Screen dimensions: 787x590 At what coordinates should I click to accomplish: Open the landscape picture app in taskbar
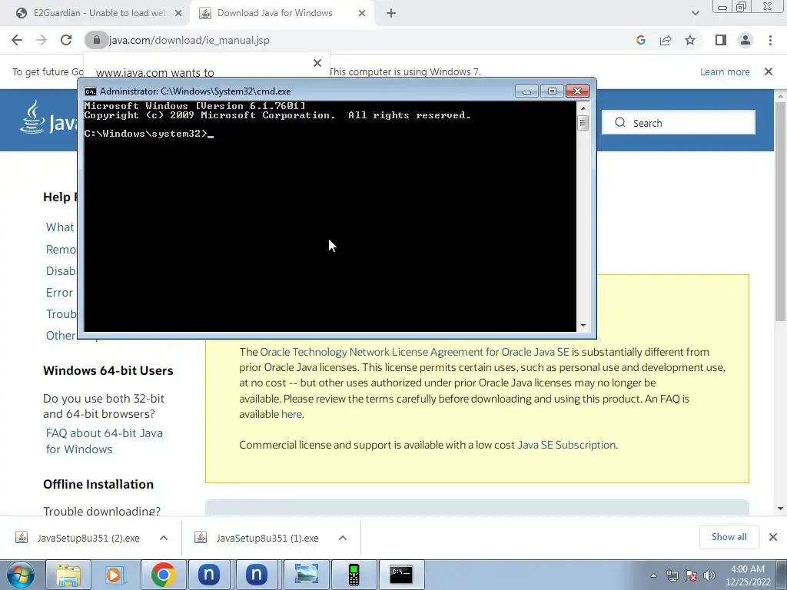point(306,575)
